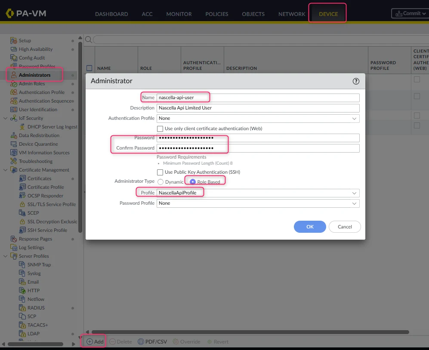
Task: Open Authentication Profile dropdown
Action: [x=354, y=119]
